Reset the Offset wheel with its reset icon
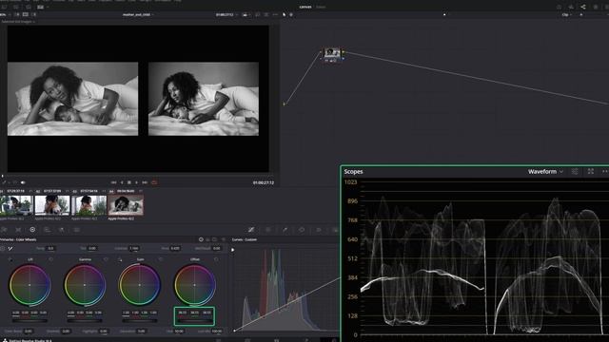609x342 pixels. click(x=216, y=259)
